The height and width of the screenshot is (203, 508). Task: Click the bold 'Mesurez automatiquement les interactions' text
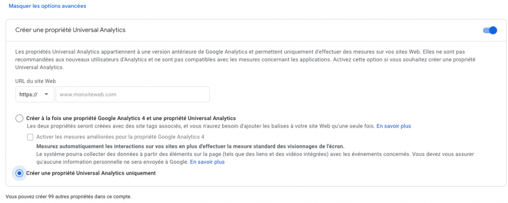coord(190,146)
